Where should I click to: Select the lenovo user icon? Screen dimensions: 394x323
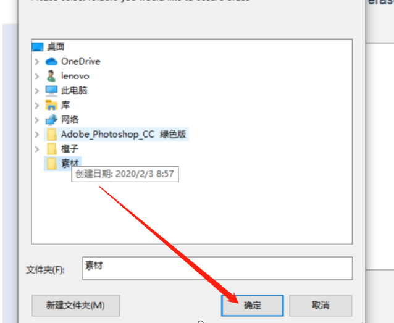[51, 76]
